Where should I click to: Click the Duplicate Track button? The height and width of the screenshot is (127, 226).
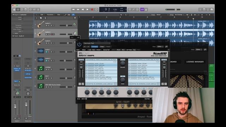point(41,18)
